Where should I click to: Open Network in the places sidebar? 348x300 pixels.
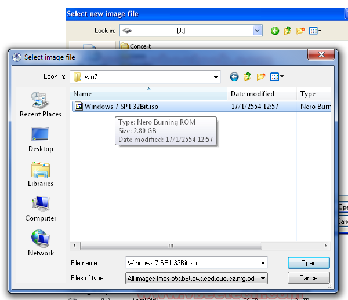41,243
